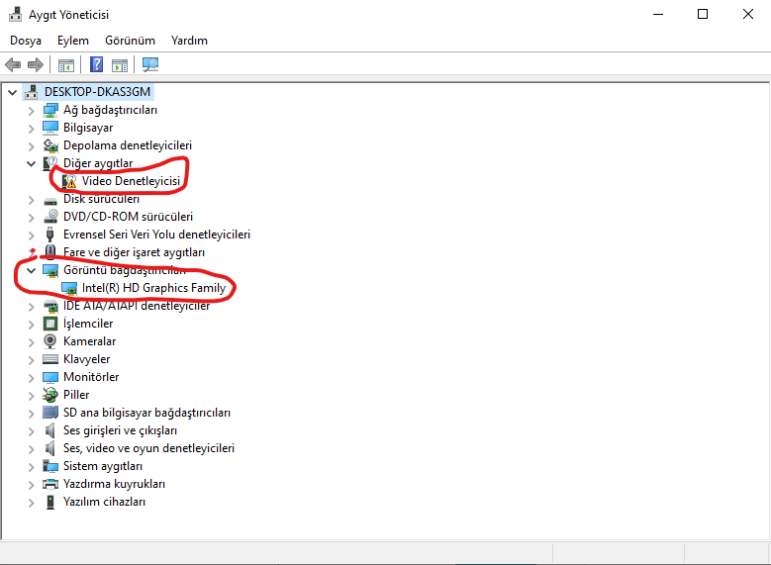The height and width of the screenshot is (565, 771).
Task: Expand the Ağ bağdaştırıcıları category
Action: coord(31,111)
